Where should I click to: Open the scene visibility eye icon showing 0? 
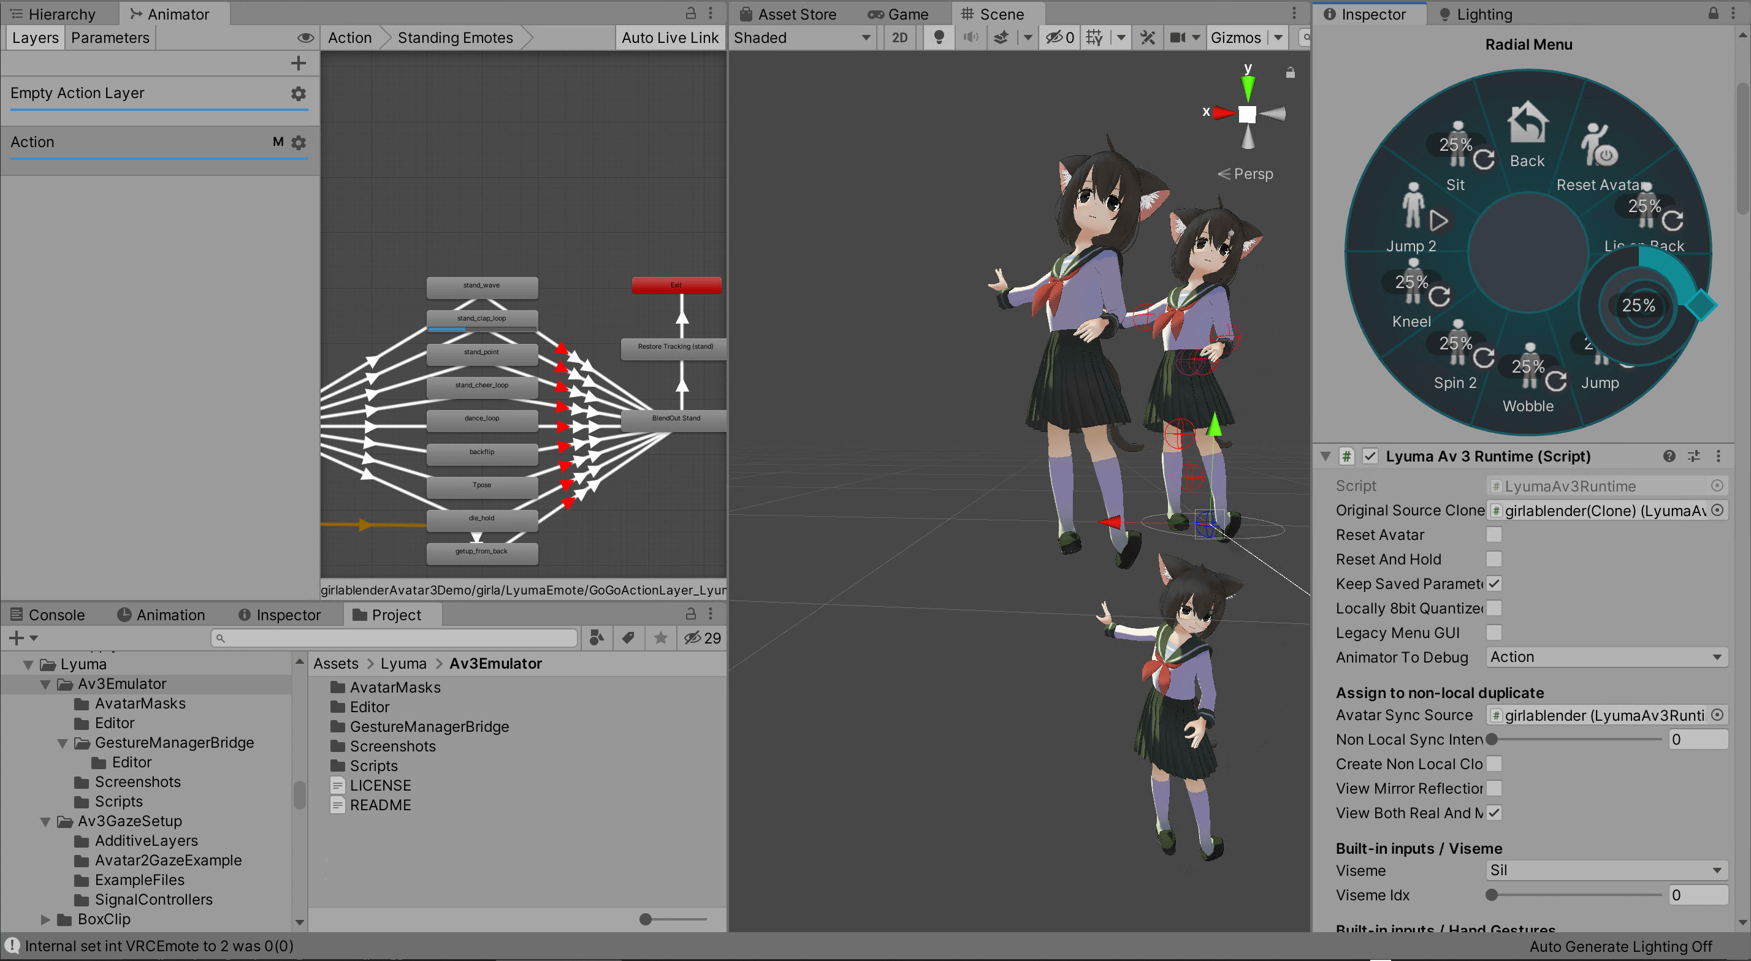(x=1058, y=37)
